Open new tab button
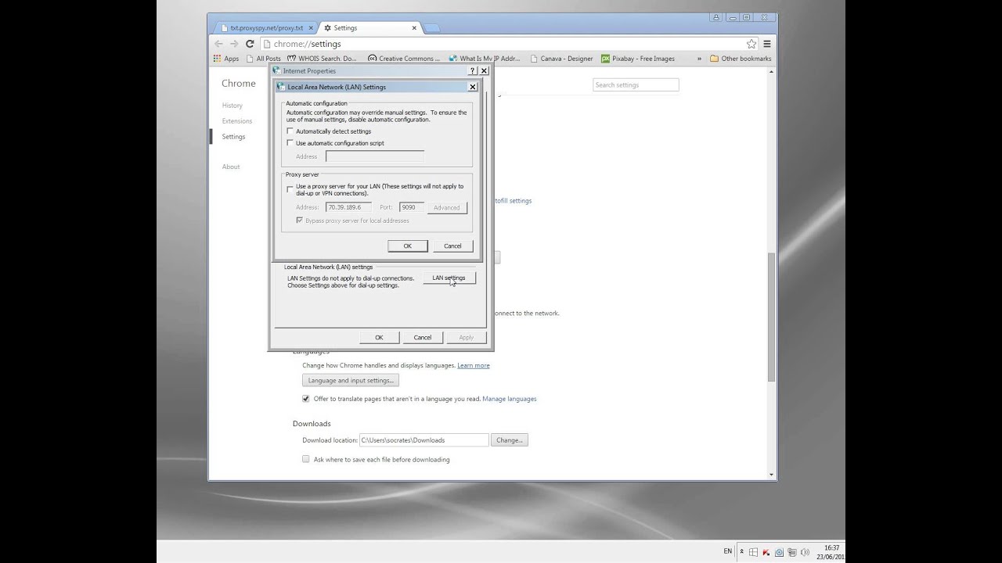Viewport: 1002px width, 563px height. (x=432, y=28)
